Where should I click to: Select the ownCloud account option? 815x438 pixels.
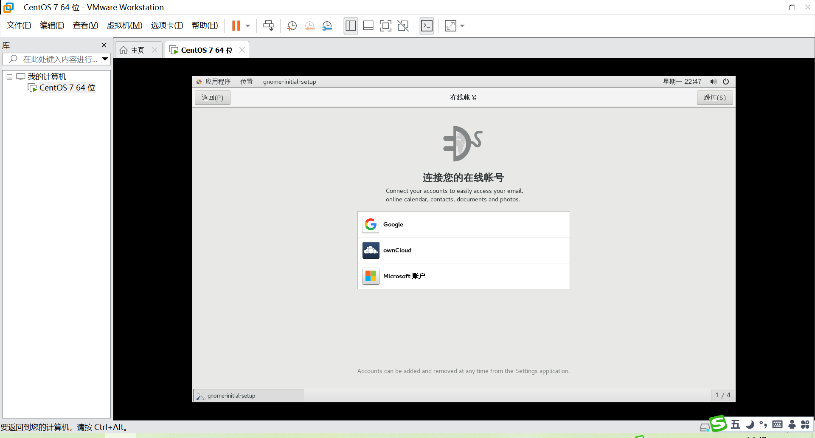pyautogui.click(x=464, y=250)
